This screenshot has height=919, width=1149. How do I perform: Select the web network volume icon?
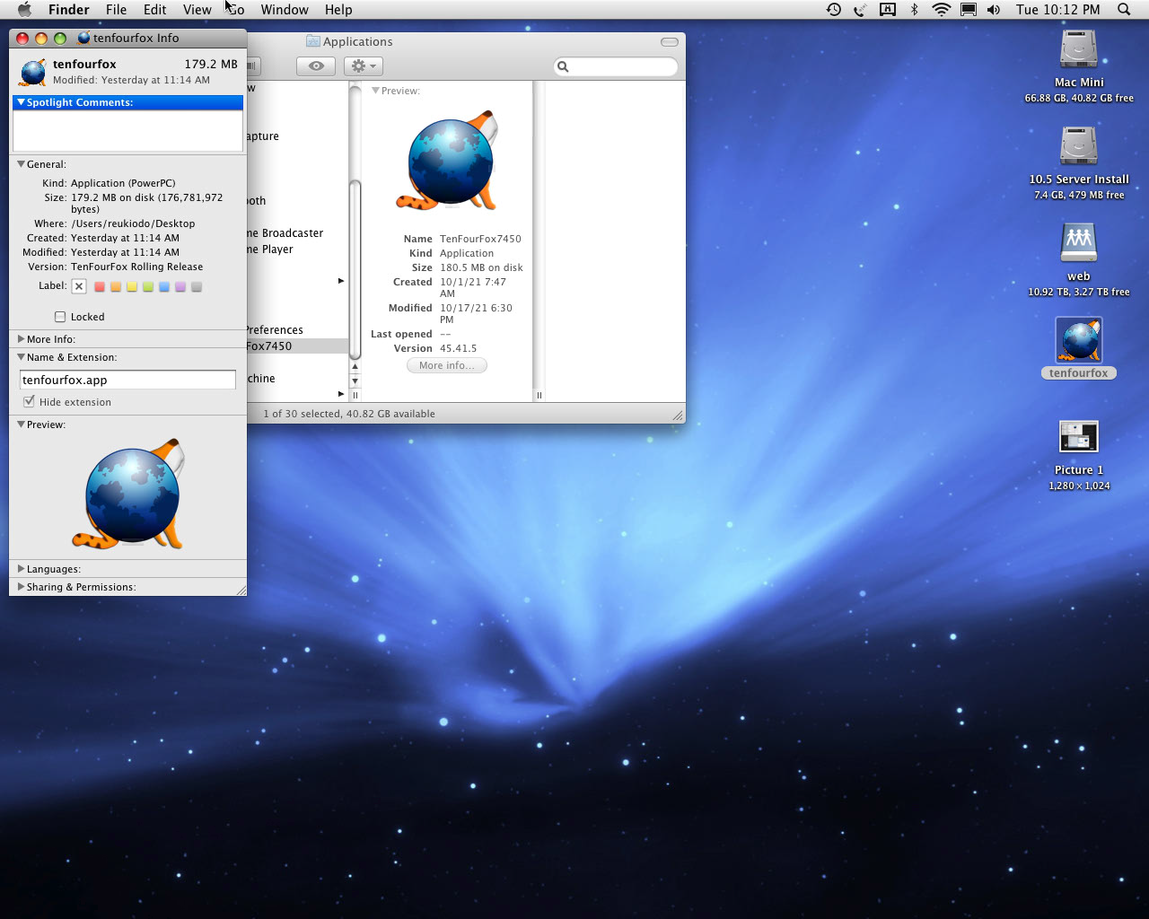pos(1078,244)
